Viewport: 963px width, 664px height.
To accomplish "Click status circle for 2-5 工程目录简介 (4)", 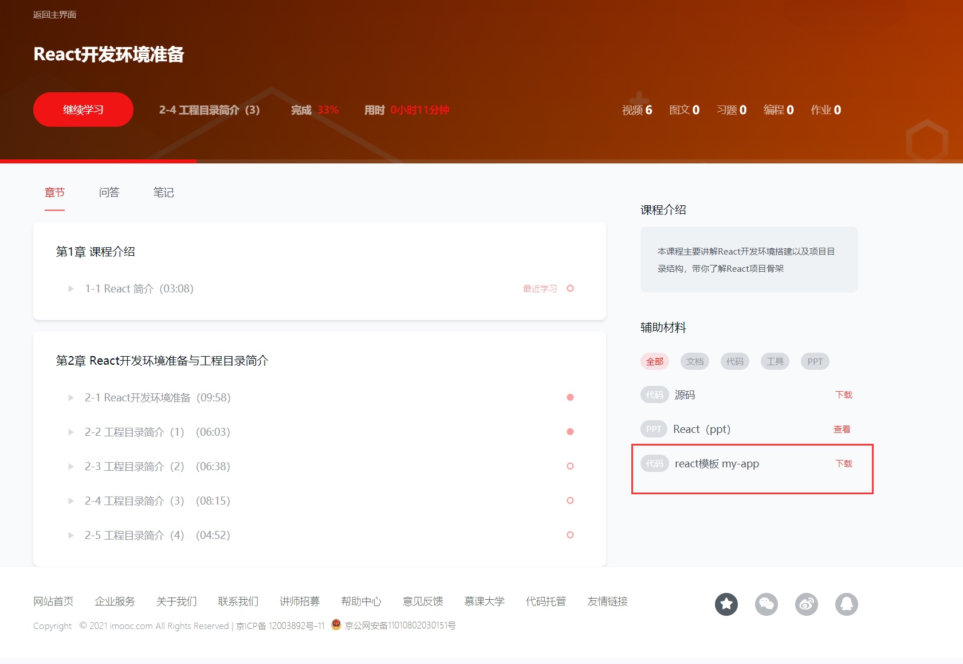I will 570,535.
